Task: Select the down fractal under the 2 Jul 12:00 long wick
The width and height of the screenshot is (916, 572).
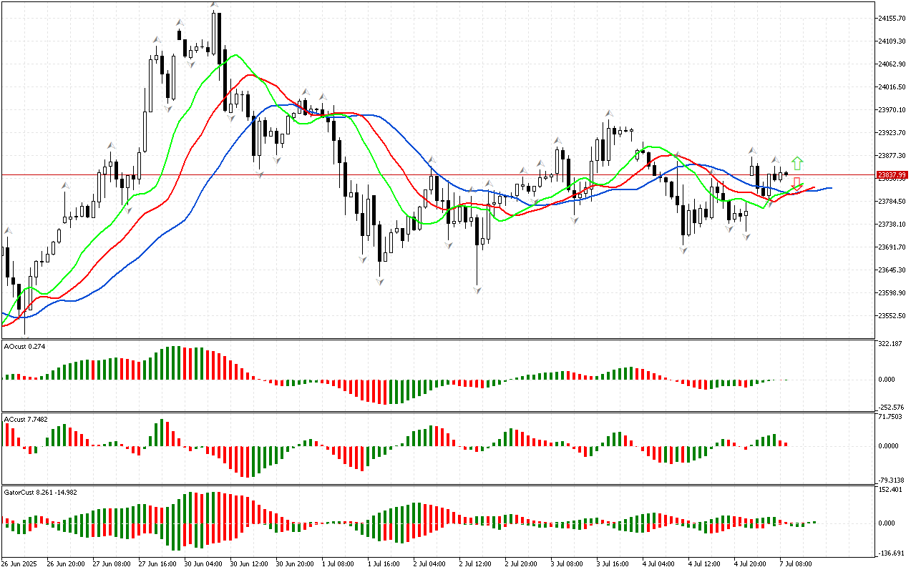Action: [477, 290]
